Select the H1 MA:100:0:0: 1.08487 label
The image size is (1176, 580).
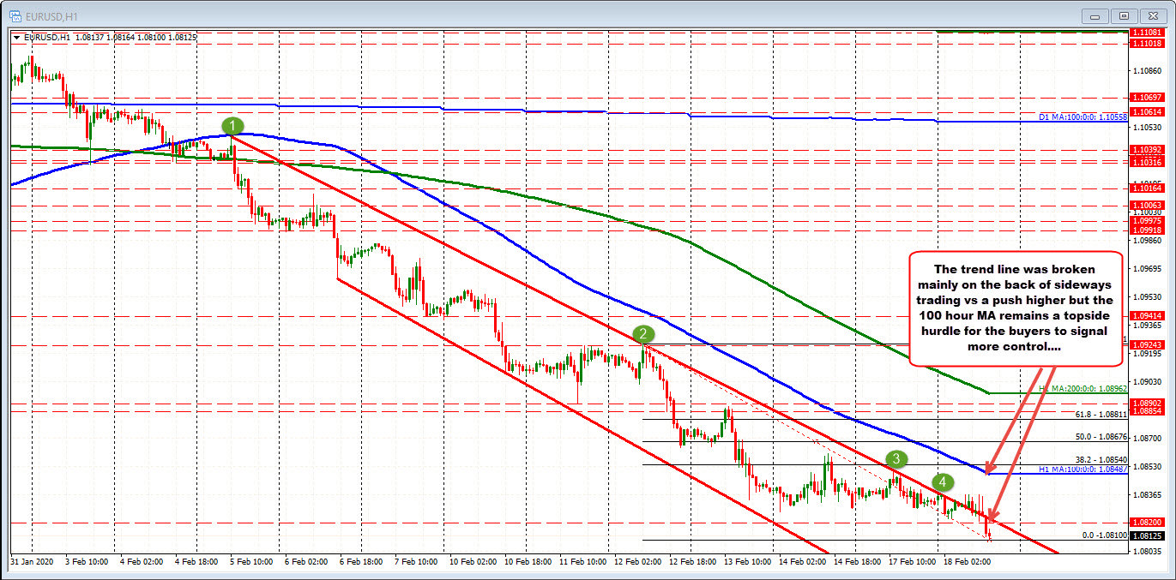1083,468
